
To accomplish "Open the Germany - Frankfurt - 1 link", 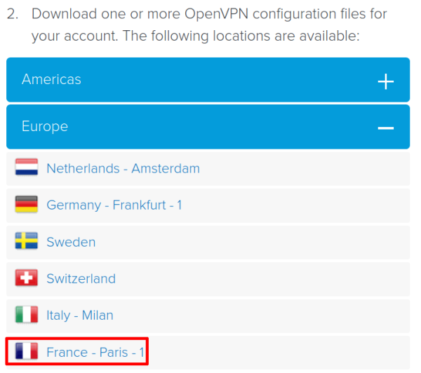I will click(114, 205).
